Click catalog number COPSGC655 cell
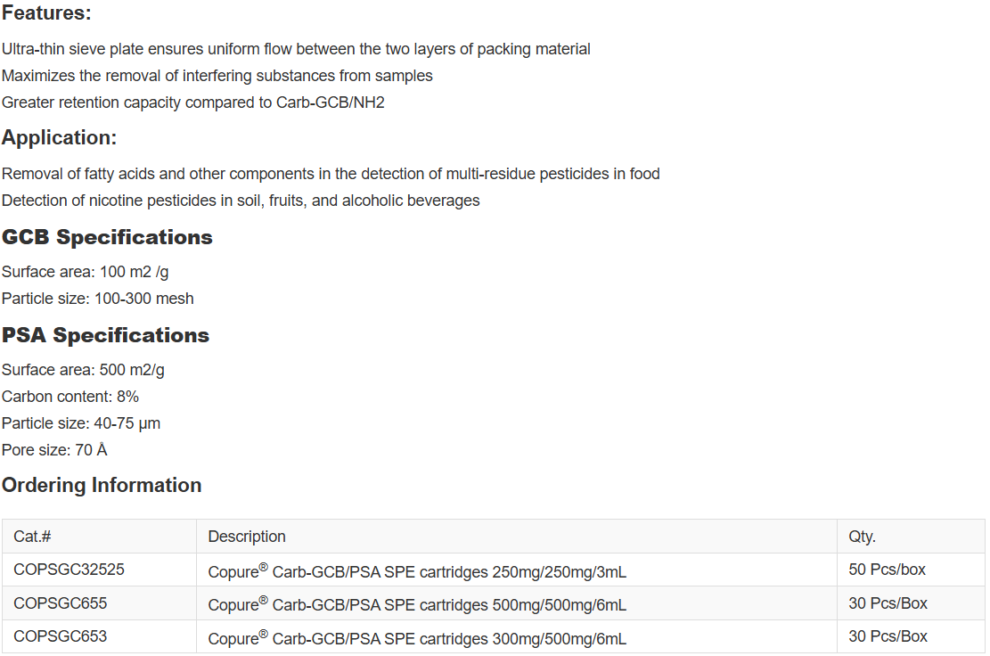The width and height of the screenshot is (990, 656). point(60,603)
